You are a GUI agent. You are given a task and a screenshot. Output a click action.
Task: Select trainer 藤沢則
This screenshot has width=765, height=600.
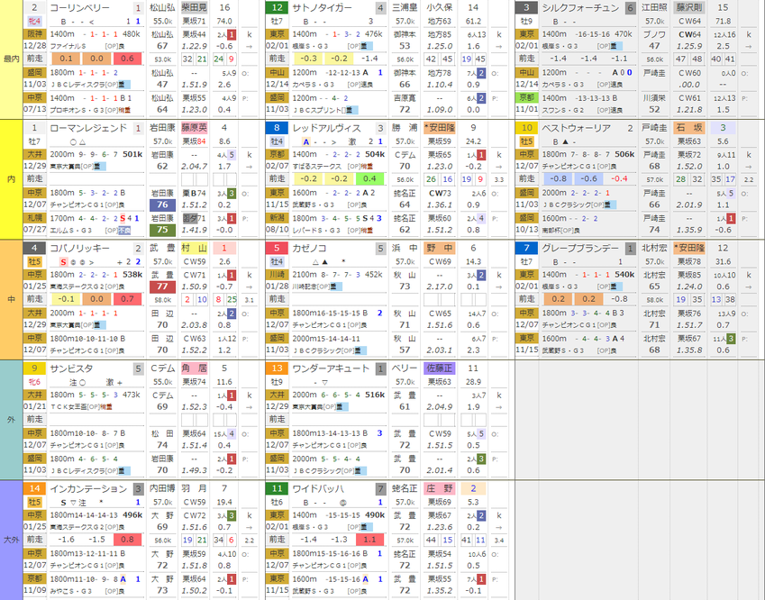pos(688,8)
